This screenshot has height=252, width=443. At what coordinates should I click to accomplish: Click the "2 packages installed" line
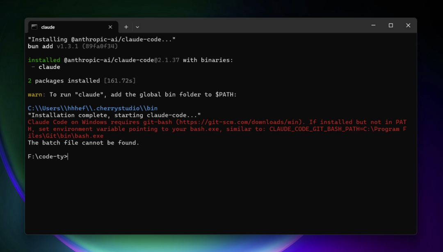tap(82, 81)
